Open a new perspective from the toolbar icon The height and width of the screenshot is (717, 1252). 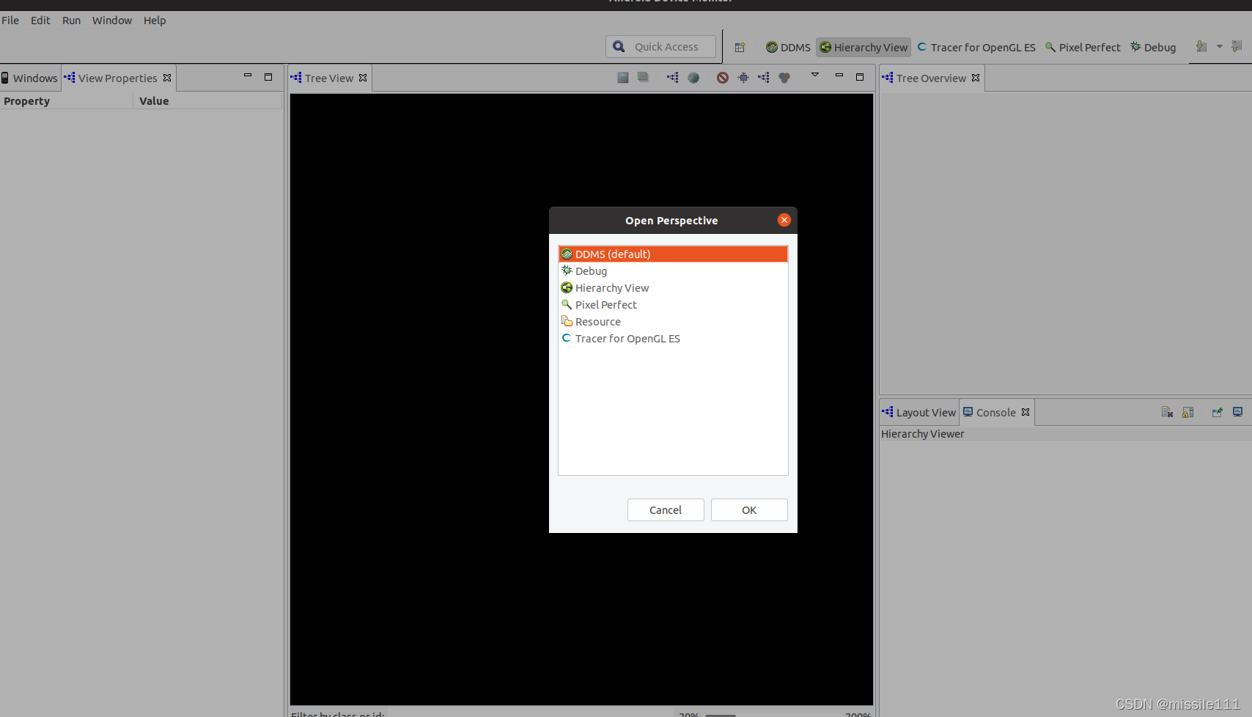[x=740, y=47]
